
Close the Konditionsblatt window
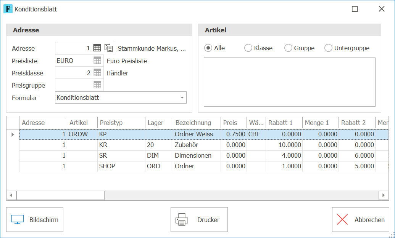click(x=382, y=9)
